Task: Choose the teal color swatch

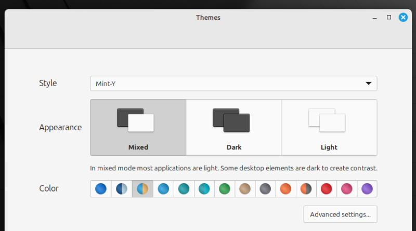Action: point(184,189)
